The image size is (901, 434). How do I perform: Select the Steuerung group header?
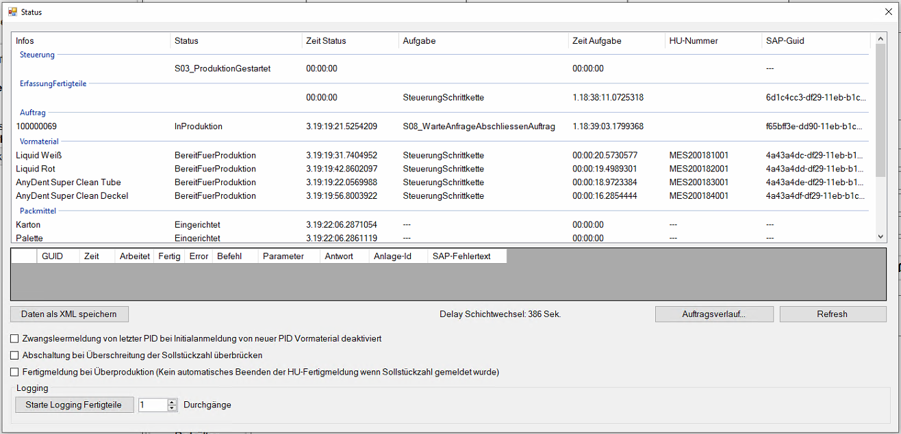pyautogui.click(x=38, y=55)
